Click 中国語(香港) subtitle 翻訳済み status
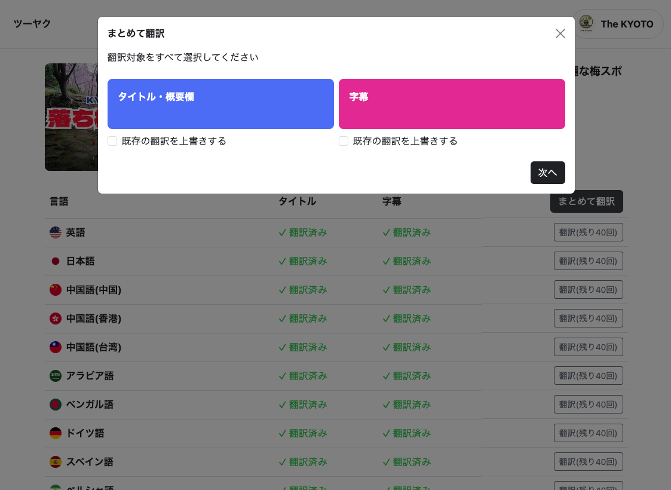 click(406, 318)
